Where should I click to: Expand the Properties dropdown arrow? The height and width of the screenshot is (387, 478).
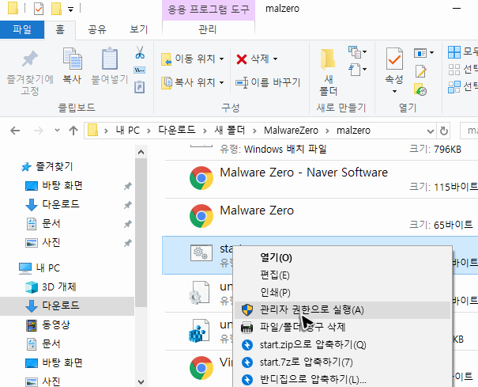point(394,91)
